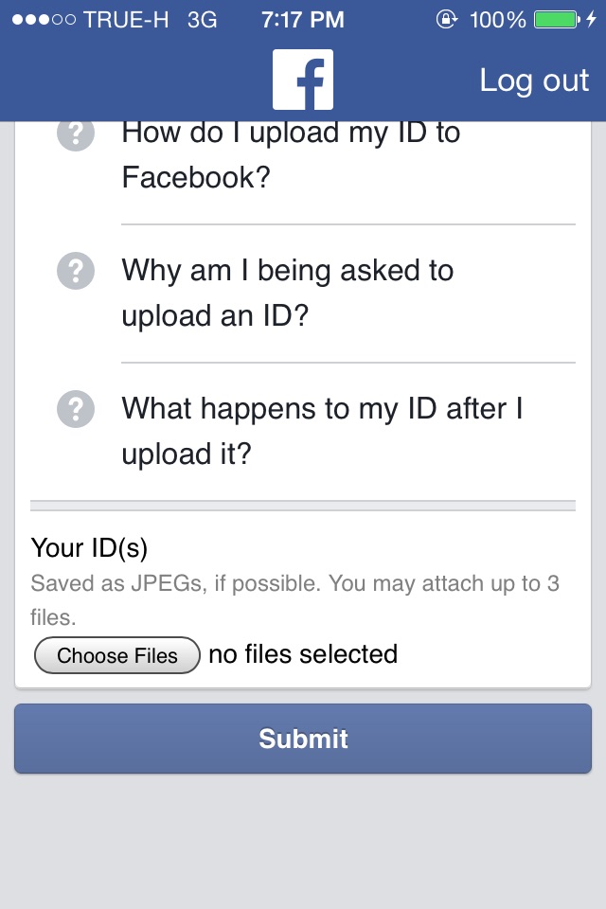Click the Choose Files button
Image resolution: width=606 pixels, height=909 pixels.
(117, 655)
